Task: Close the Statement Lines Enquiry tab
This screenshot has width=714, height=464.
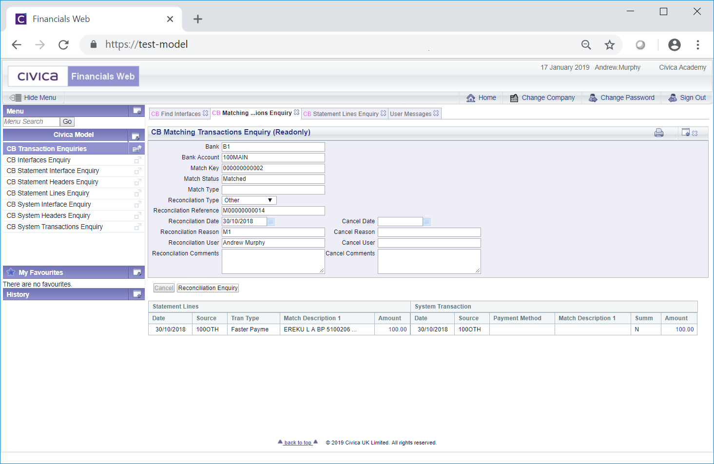Action: [383, 113]
